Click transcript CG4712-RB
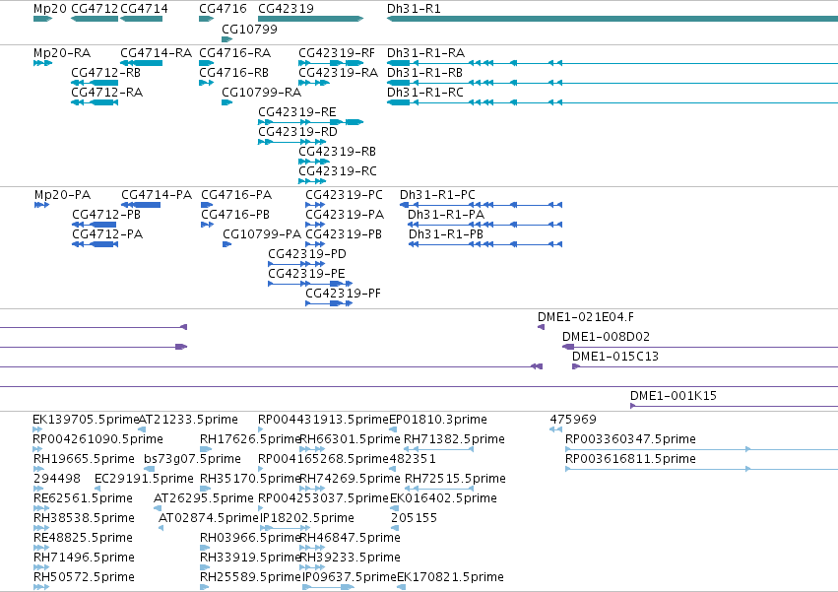Viewport: 838px width, 592px height. 105,73
